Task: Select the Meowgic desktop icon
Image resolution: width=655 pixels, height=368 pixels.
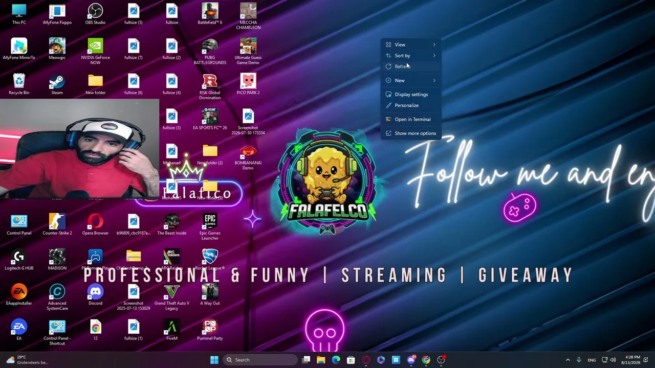Action: [x=57, y=50]
